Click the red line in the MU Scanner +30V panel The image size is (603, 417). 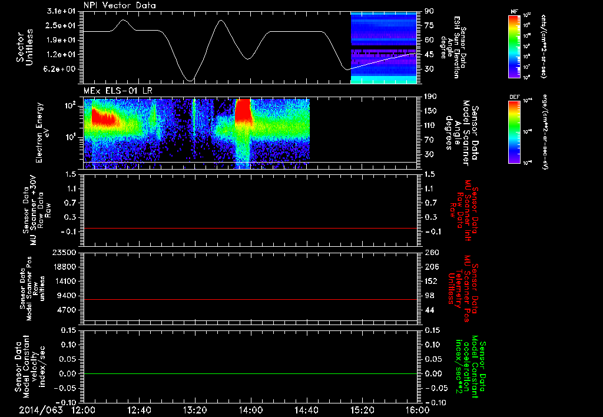tap(250, 228)
